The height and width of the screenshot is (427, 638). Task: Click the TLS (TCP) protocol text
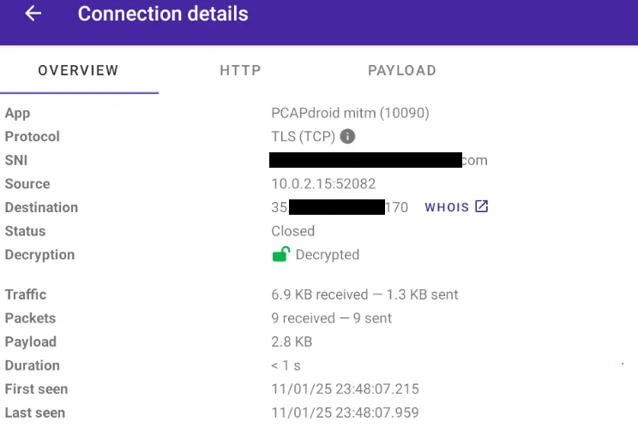[x=303, y=136]
